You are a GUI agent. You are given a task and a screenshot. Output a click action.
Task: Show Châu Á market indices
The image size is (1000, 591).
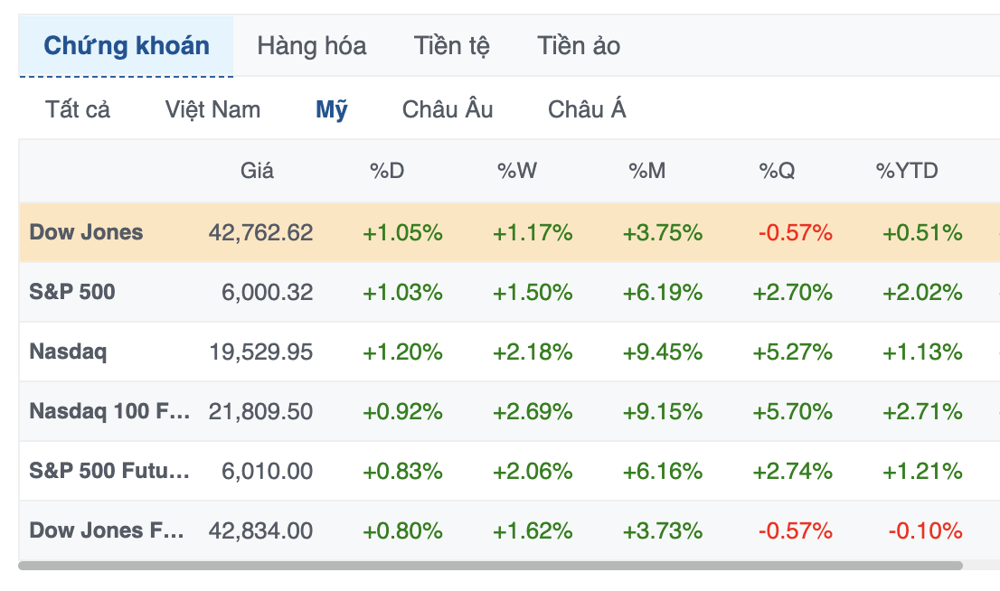coord(587,109)
